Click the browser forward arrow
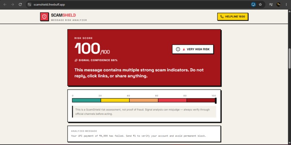 point(13,4)
